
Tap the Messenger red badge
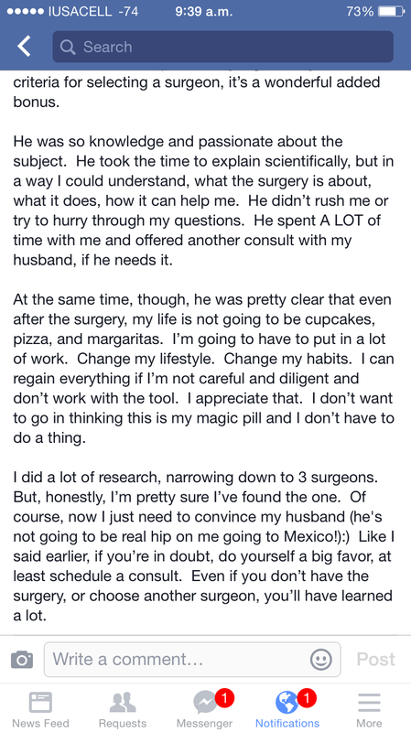224,698
